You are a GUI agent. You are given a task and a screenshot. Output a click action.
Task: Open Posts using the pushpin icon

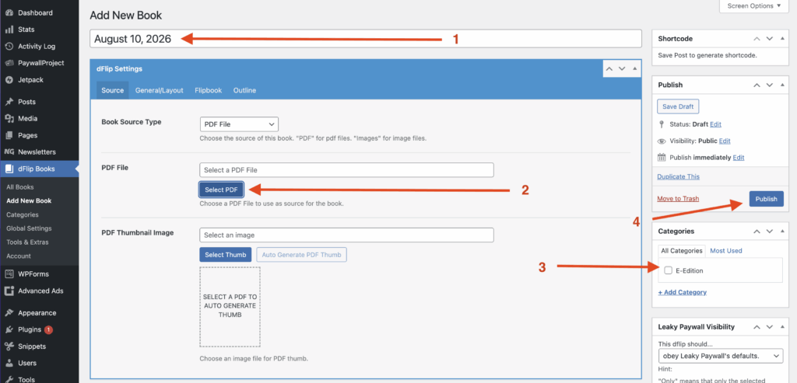pos(9,102)
